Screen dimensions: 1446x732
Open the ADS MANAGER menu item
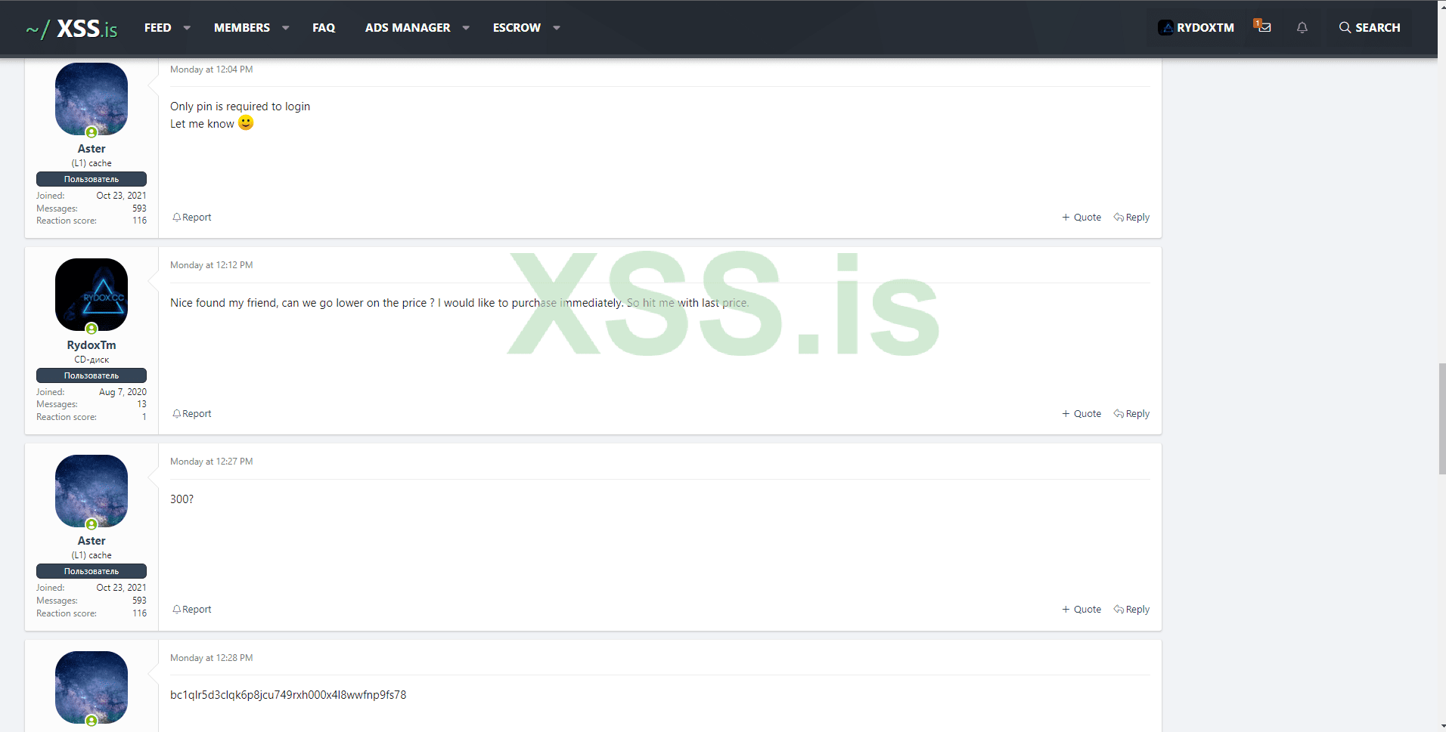click(408, 27)
